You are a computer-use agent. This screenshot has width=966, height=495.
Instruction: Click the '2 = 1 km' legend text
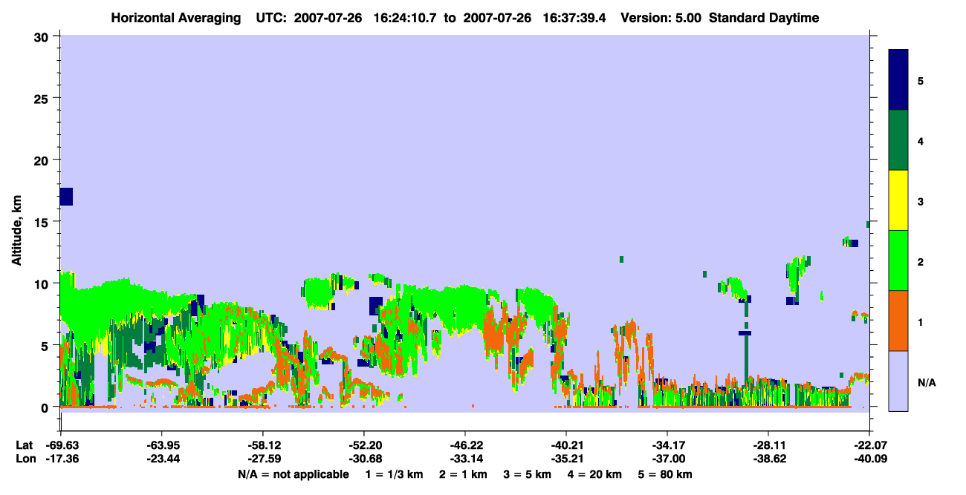pos(464,474)
